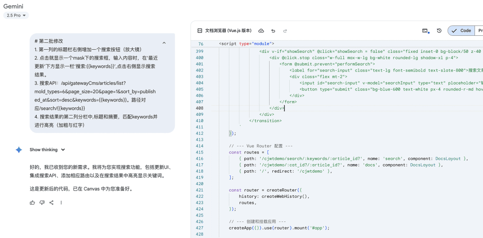Click the thumbs down feedback icon
This screenshot has height=238, width=483.
click(x=42, y=203)
